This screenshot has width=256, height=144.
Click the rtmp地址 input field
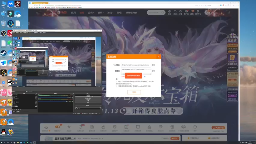[136, 65]
